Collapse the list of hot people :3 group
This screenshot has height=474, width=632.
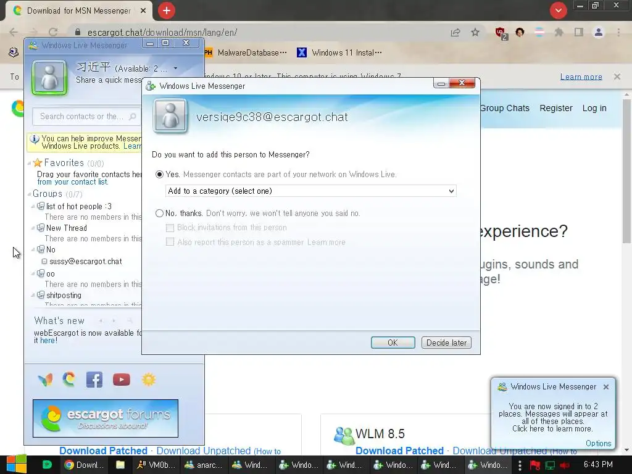pos(33,206)
